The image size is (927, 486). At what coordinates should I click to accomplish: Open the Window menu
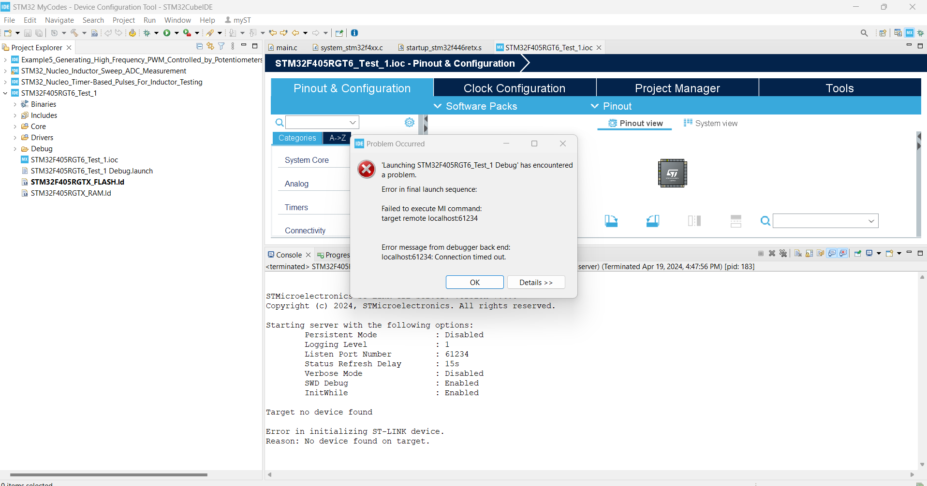tap(177, 20)
